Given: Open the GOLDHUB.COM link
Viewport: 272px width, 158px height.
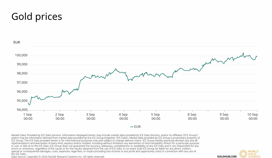Looking at the screenshot, I should pyautogui.click(x=227, y=156).
